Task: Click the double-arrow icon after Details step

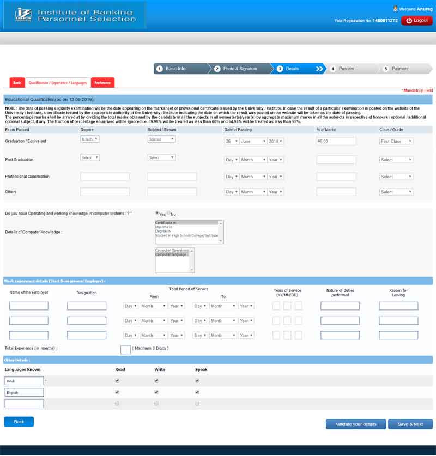Action: (318, 69)
